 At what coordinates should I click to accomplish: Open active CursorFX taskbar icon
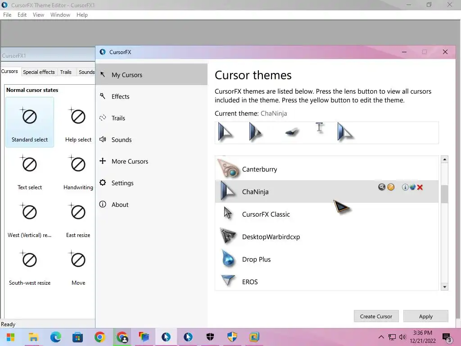[166, 337]
